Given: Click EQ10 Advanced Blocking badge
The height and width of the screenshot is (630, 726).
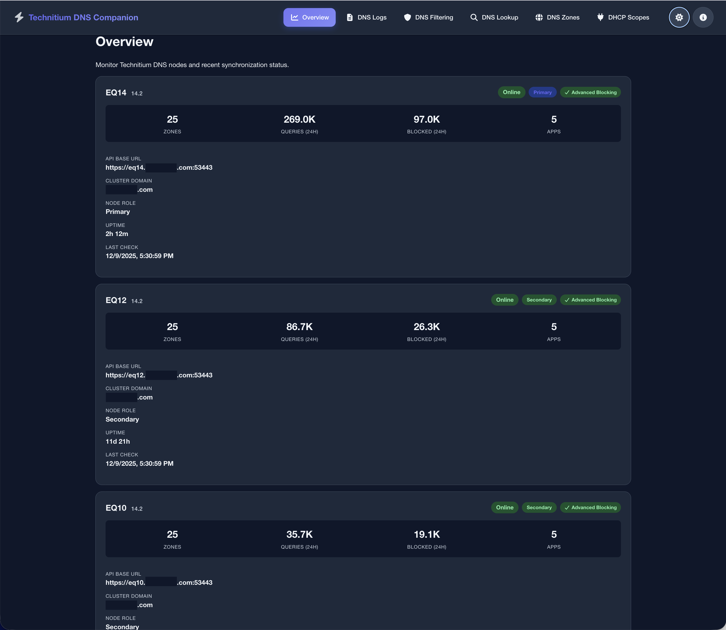Looking at the screenshot, I should click(590, 507).
